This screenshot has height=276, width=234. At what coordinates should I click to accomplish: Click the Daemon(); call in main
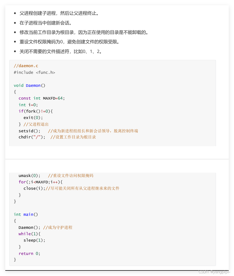click(x=29, y=227)
